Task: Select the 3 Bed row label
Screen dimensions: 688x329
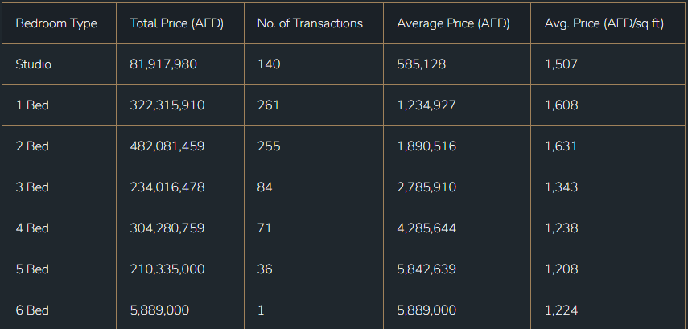Action: (x=32, y=187)
